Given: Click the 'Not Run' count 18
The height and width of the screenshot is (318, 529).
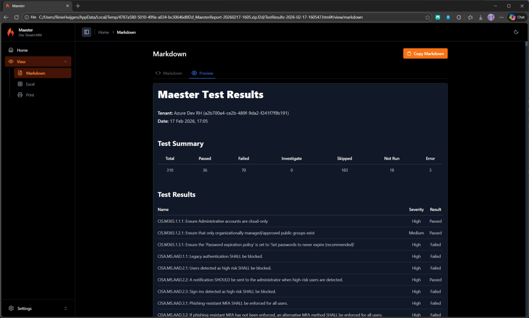Looking at the screenshot, I should (x=392, y=170).
